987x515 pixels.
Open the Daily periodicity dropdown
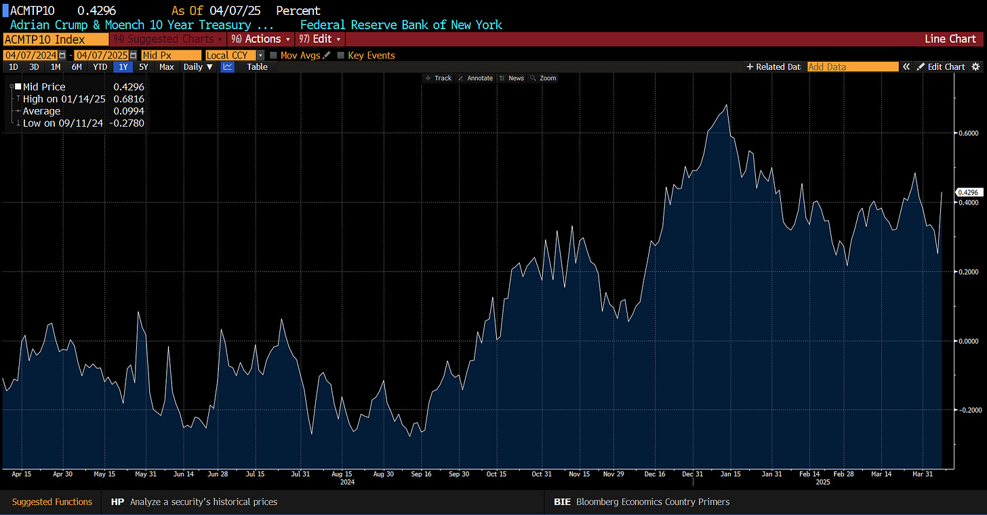point(198,66)
